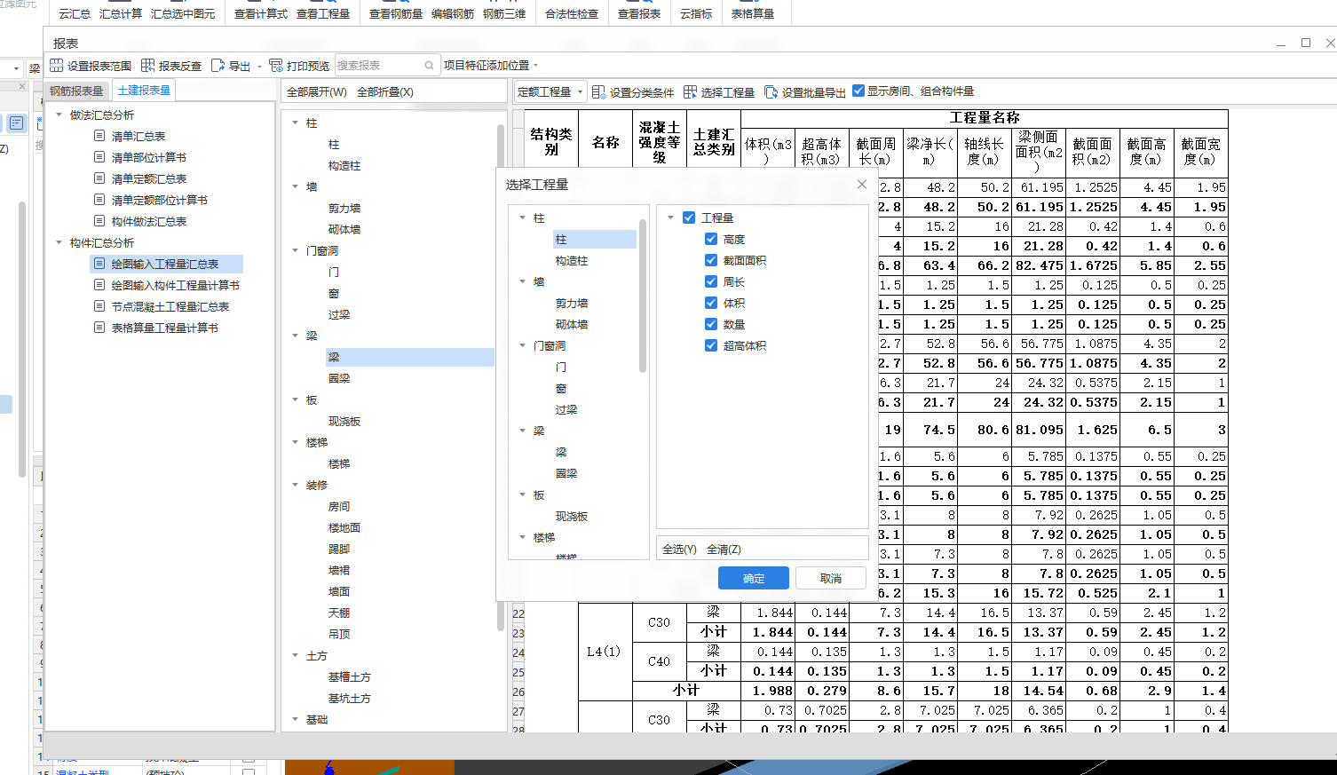Switch to 土建报表量 tab
1337x775 pixels.
[x=144, y=90]
